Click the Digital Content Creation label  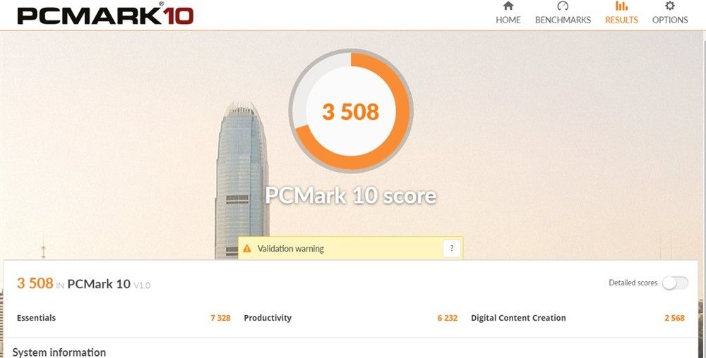click(x=518, y=318)
